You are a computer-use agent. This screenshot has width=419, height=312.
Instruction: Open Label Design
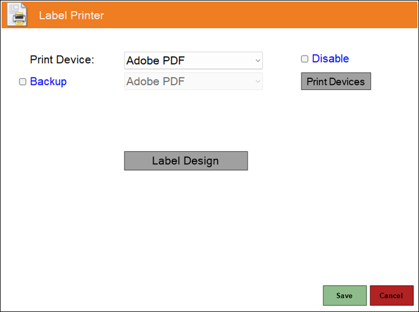tap(186, 161)
